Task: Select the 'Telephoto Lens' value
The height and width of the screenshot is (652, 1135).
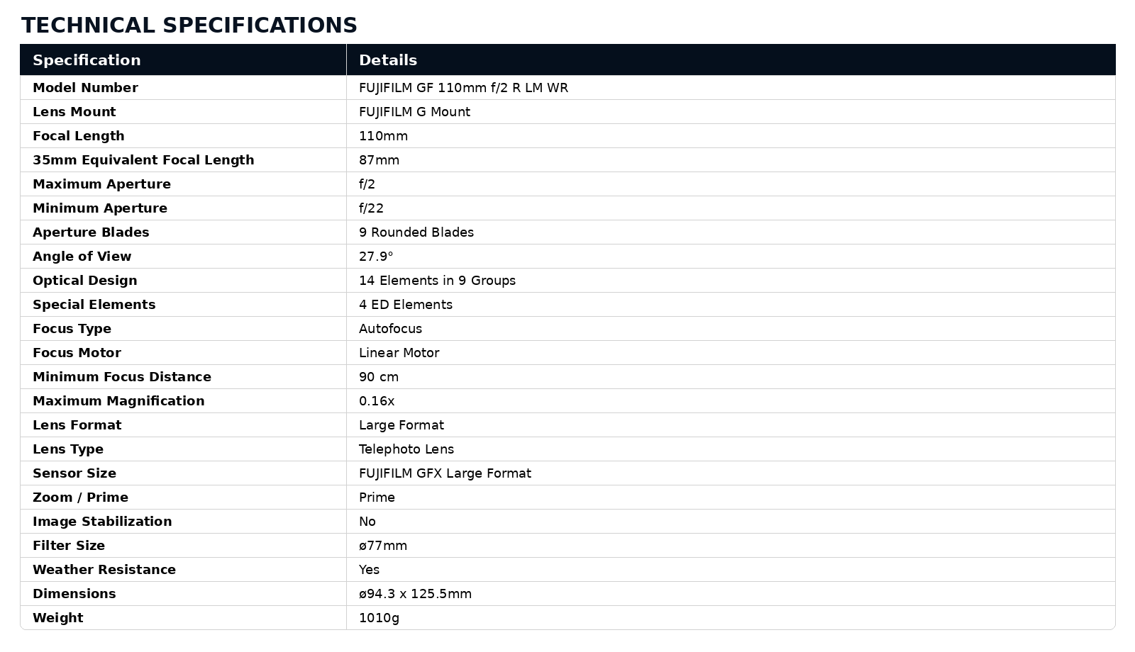Action: (406, 449)
